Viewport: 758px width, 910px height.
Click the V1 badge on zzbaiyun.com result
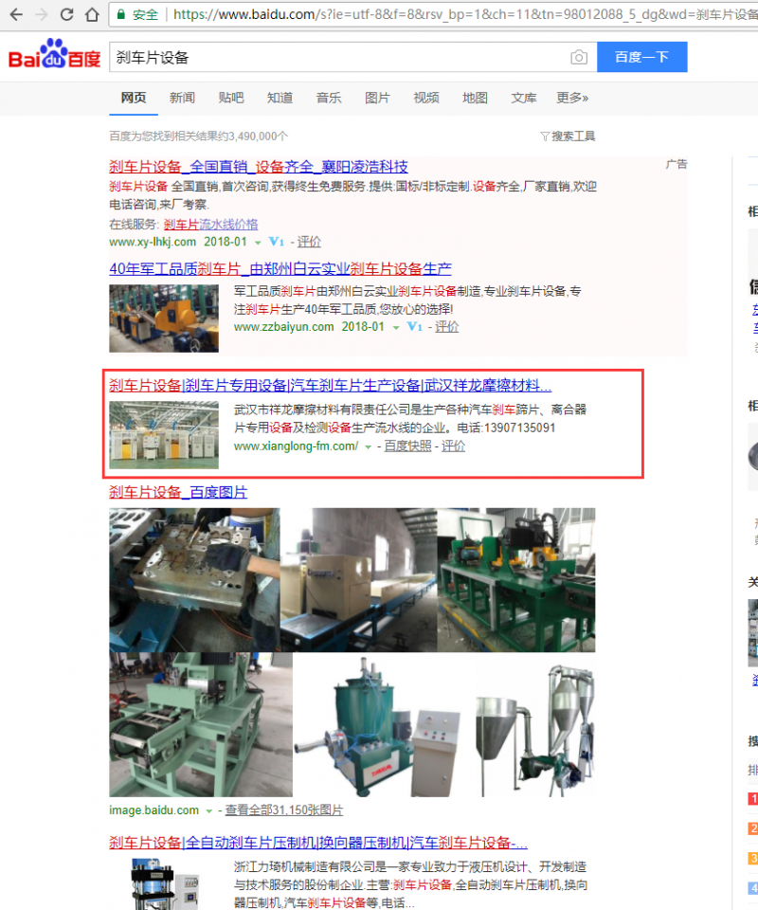pos(413,327)
